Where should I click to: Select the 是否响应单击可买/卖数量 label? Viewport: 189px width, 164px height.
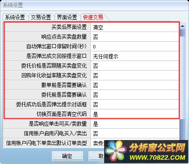58,124
